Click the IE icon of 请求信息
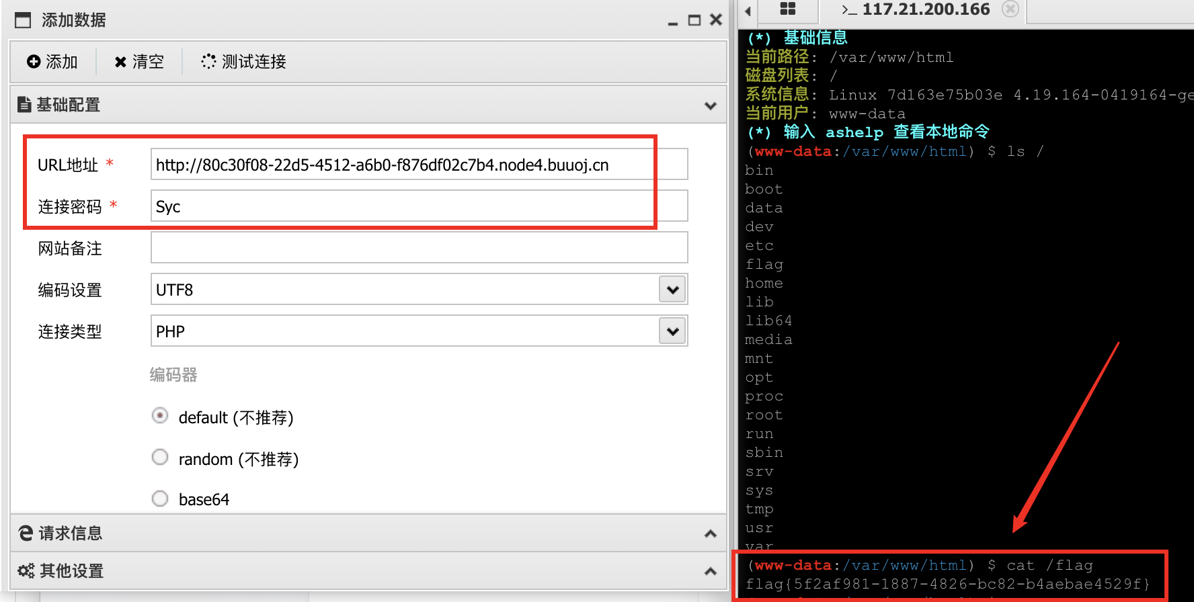This screenshot has height=602, width=1194. pos(26,533)
